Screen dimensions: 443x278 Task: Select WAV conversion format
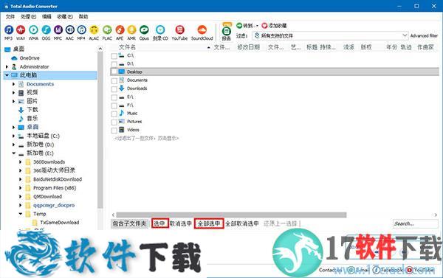21,32
